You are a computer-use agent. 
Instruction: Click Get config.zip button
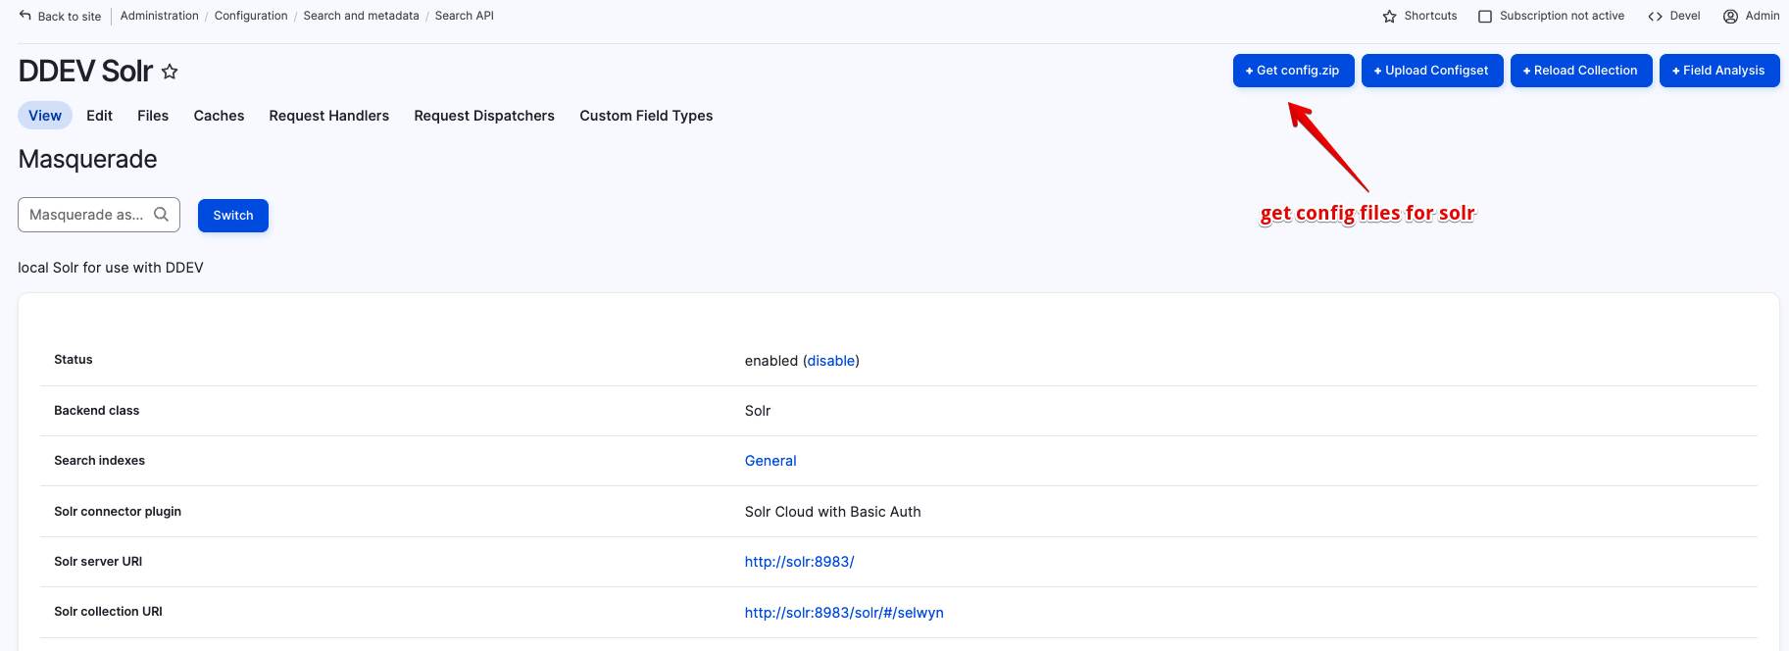click(x=1294, y=71)
